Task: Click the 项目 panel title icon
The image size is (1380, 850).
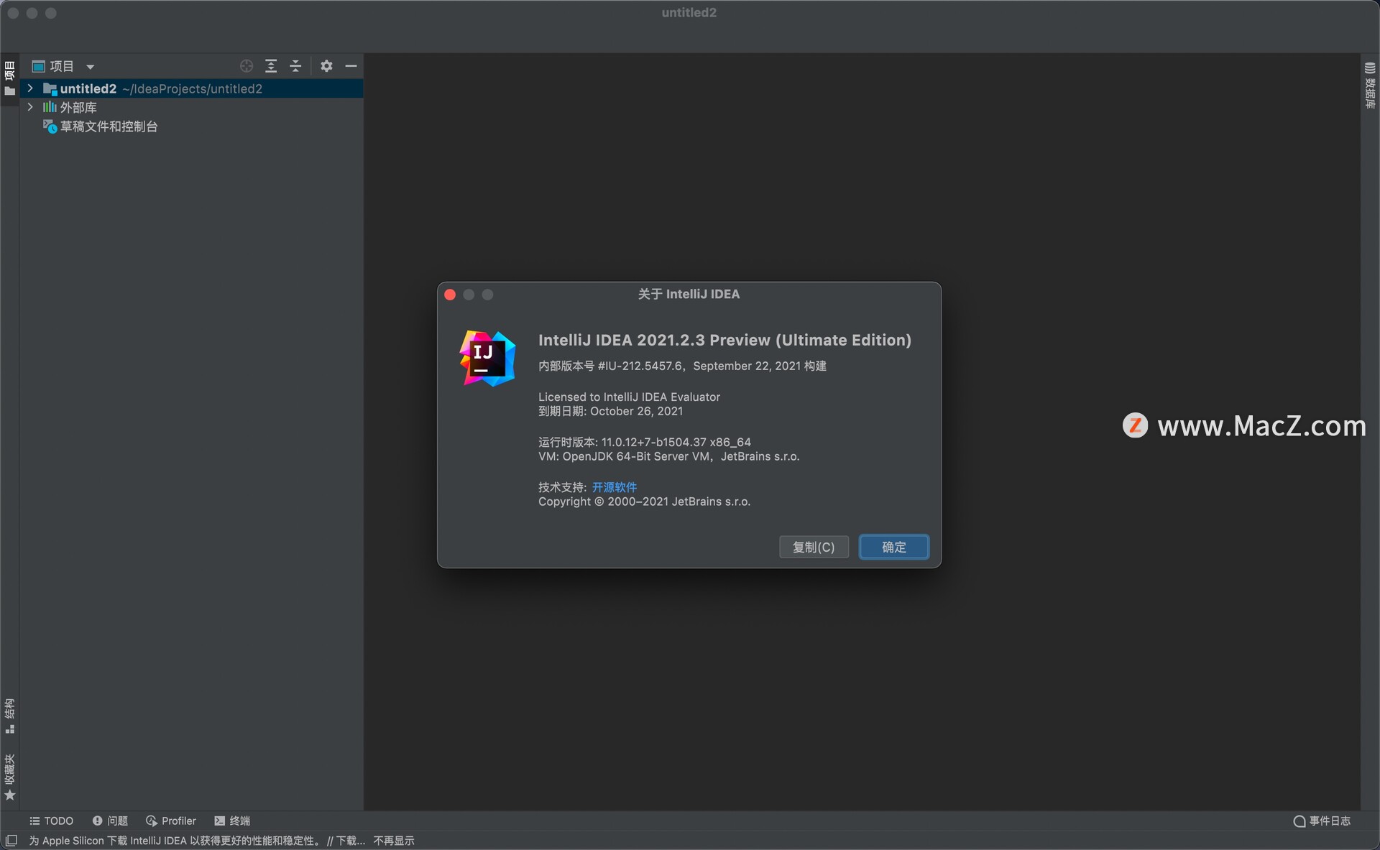Action: [39, 66]
